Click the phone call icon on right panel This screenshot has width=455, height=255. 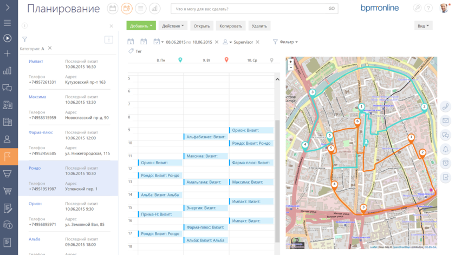pyautogui.click(x=446, y=106)
